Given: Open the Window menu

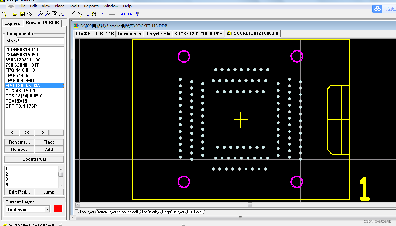Looking at the screenshot, I should click(111, 6).
